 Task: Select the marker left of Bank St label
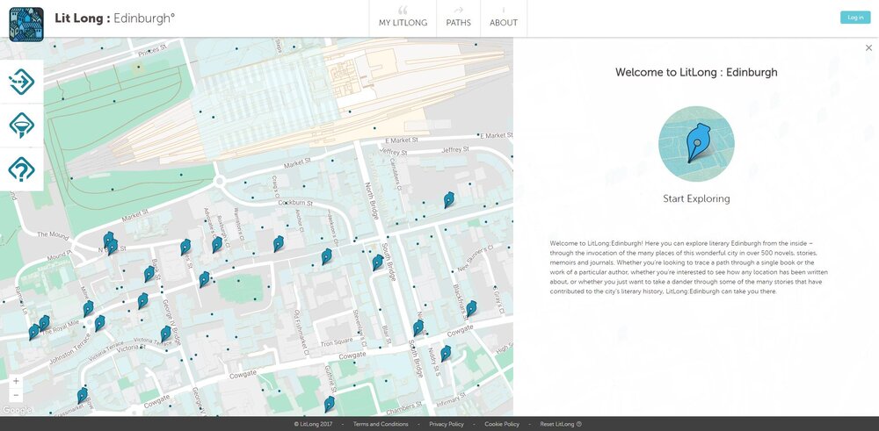(149, 274)
